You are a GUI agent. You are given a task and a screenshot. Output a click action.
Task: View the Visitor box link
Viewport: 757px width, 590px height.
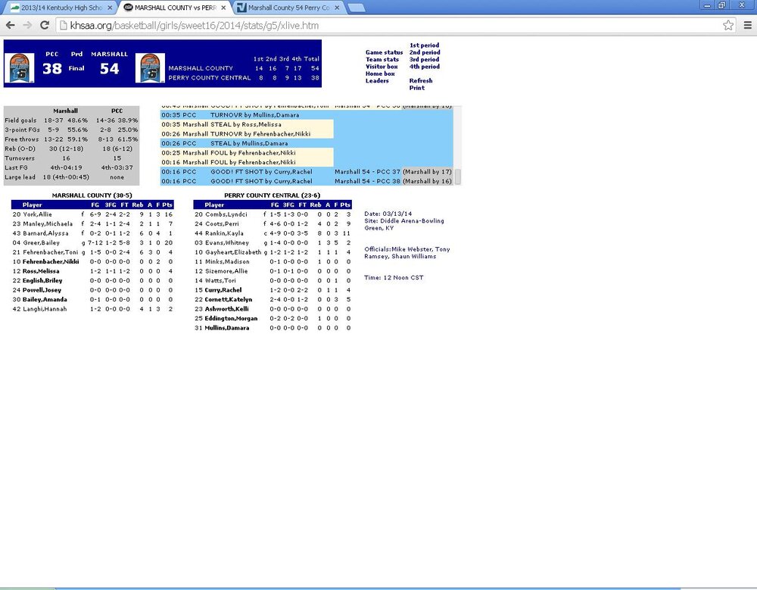coord(382,67)
